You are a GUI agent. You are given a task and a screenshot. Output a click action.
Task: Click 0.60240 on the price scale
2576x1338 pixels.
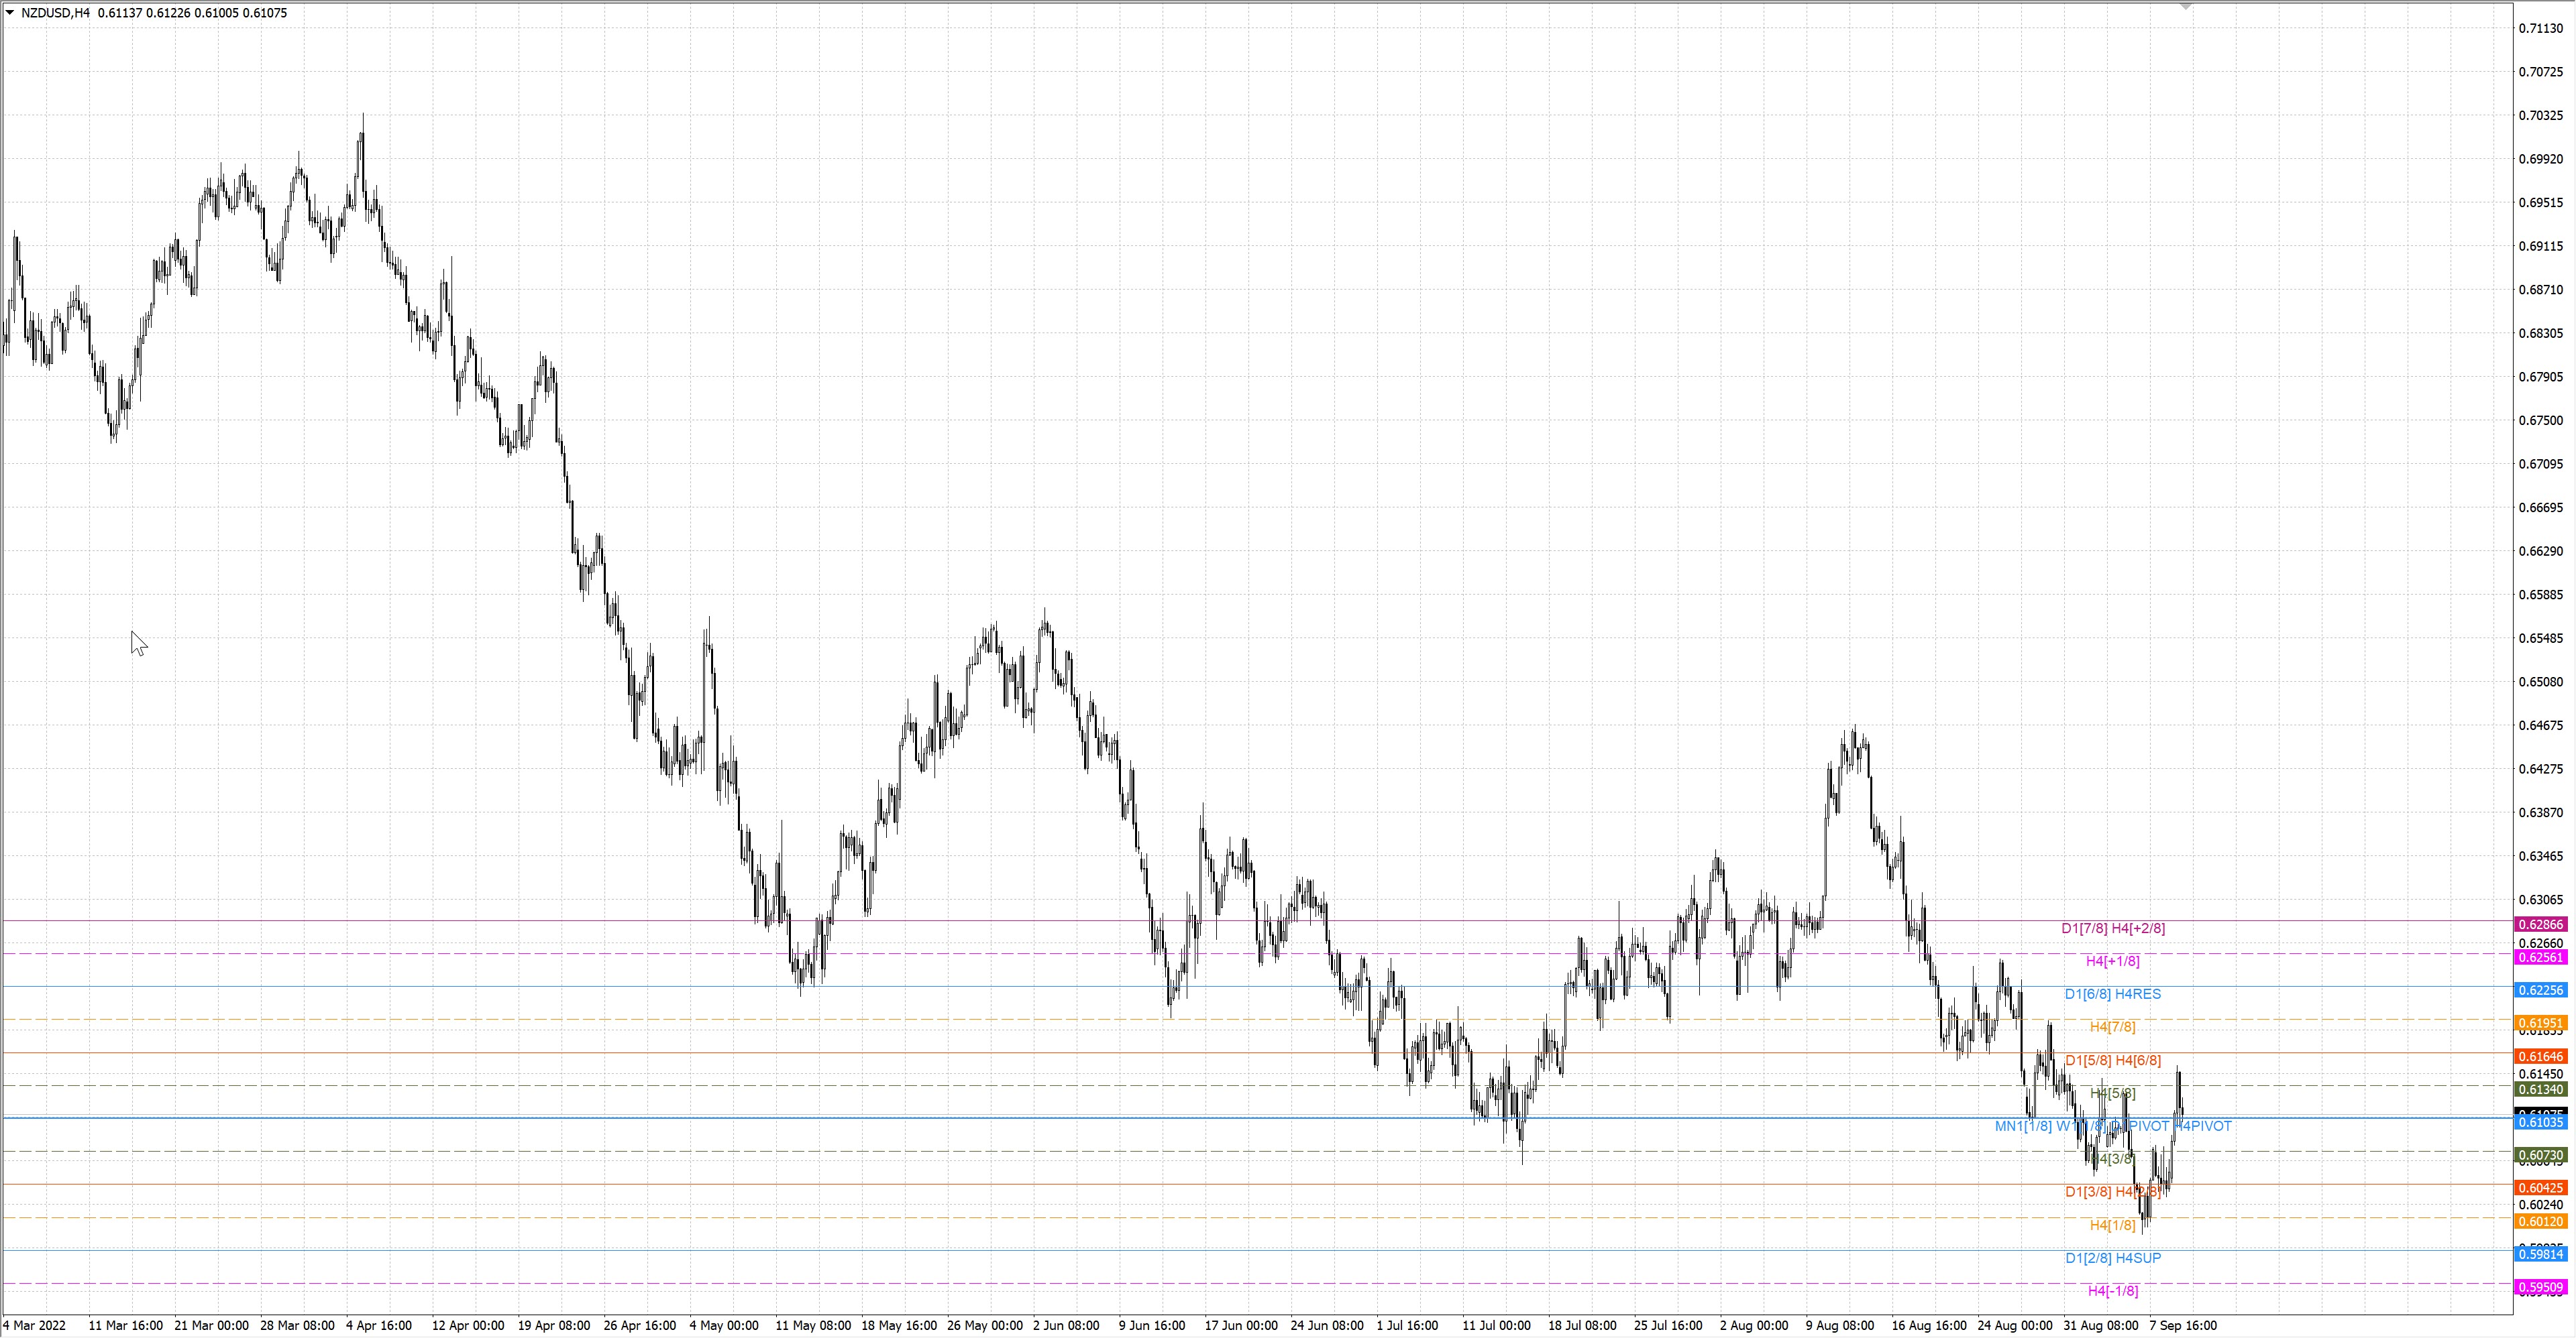click(2541, 1205)
